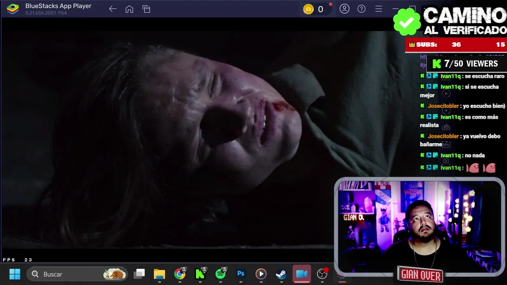Screen dimensions: 507x285
Task: Open Spotify from the taskbar
Action: coord(221,274)
